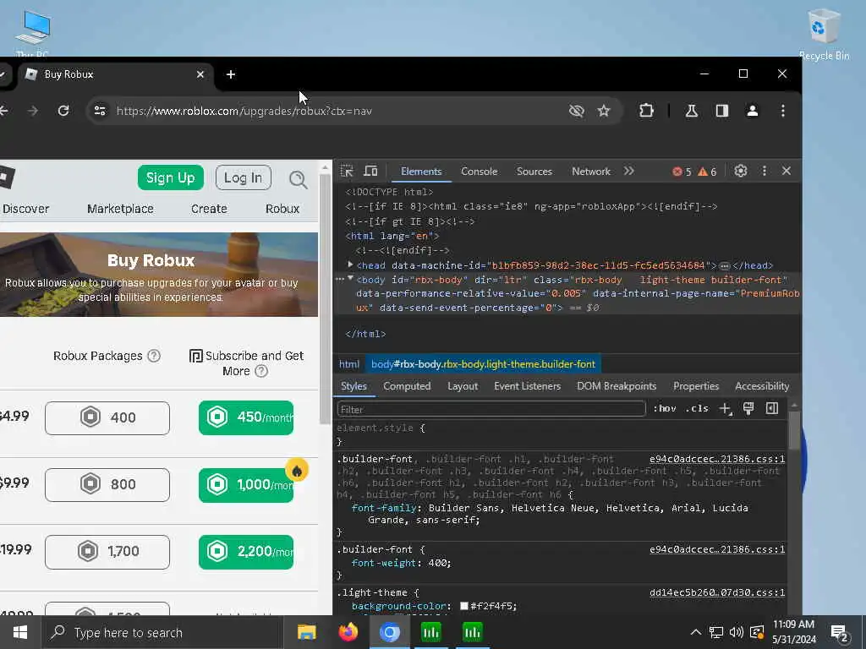The height and width of the screenshot is (649, 866).
Task: Select the html breadcrumb
Action: click(348, 364)
